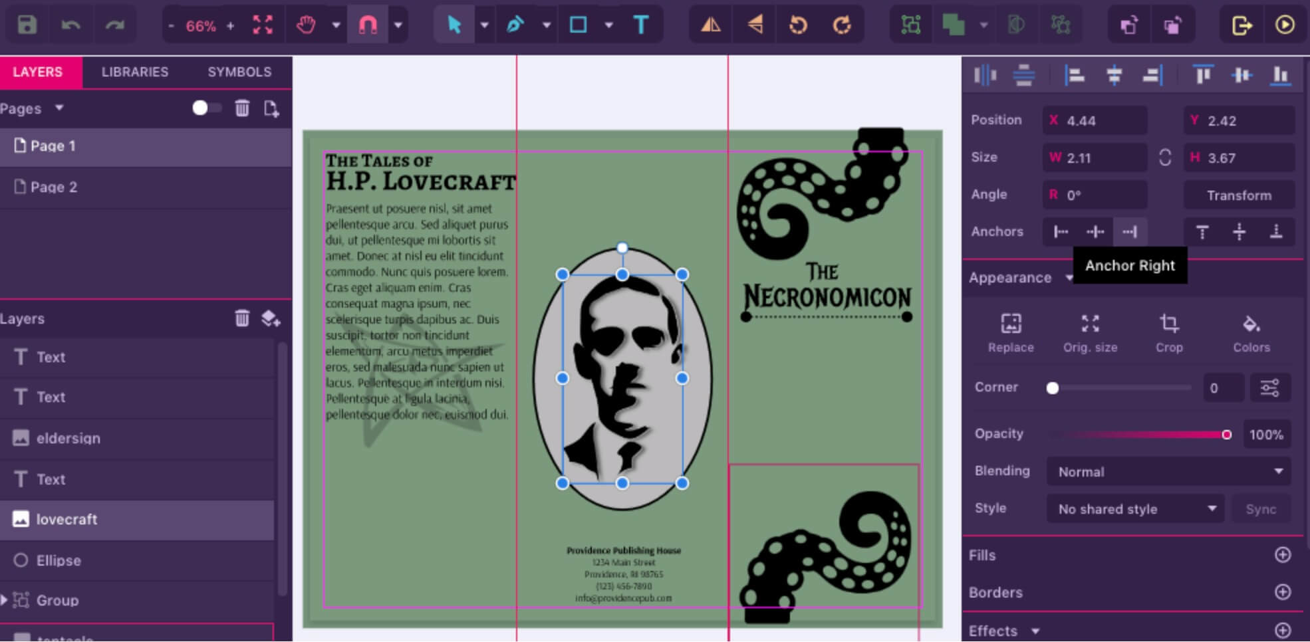This screenshot has width=1310, height=642.
Task: Click the Opacity slider handle
Action: pos(1226,435)
